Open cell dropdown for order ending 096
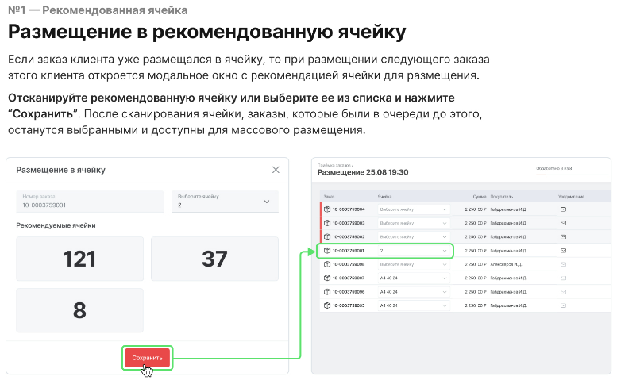This screenshot has width=617, height=384. (414, 292)
